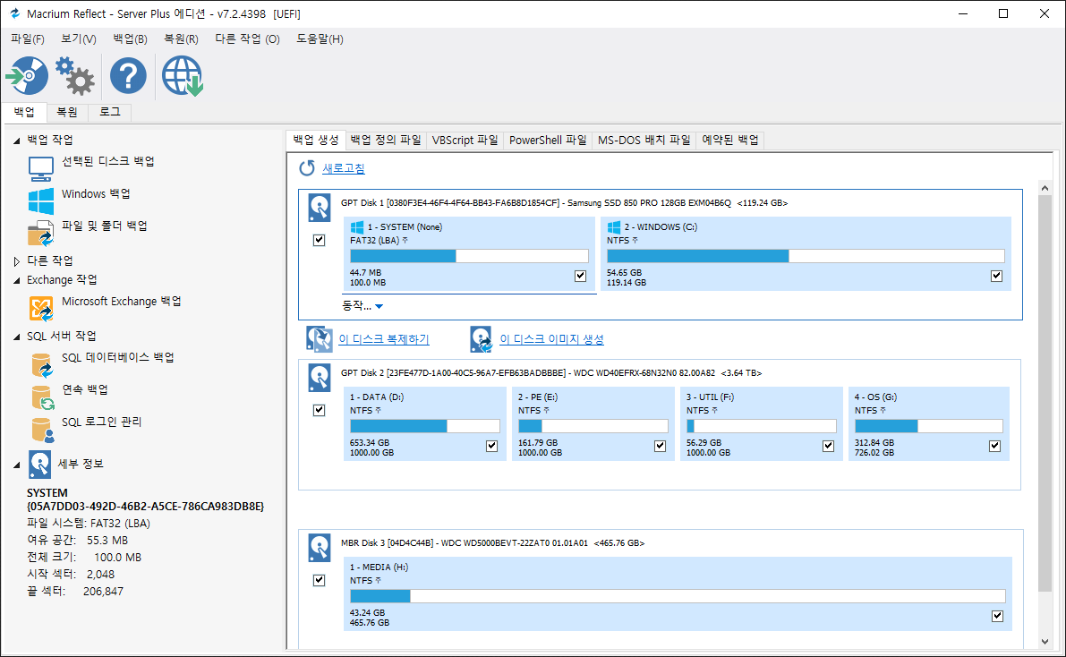
Task: Click the SQL login management icon
Action: tap(42, 429)
